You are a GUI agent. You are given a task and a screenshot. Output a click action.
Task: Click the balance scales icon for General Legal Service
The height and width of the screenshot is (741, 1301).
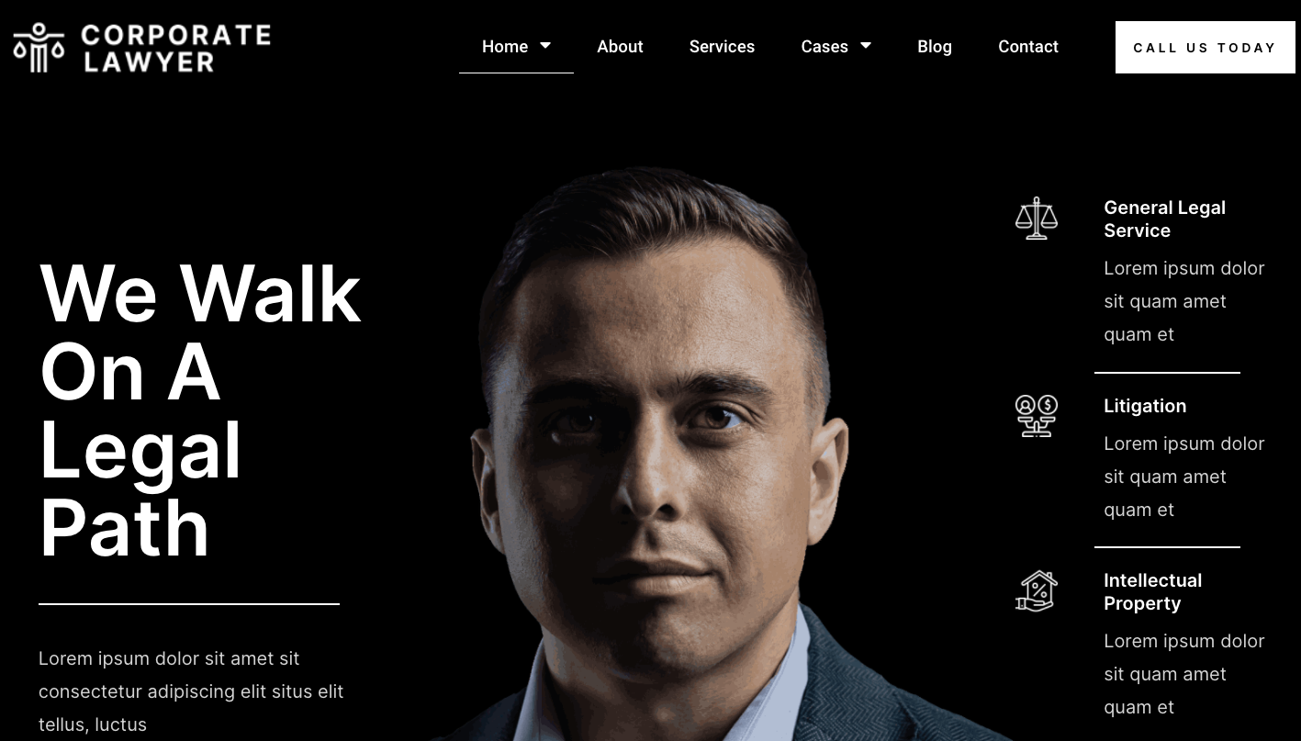click(1037, 219)
